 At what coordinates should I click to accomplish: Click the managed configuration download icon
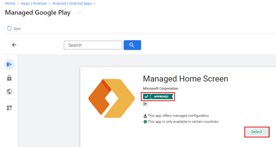point(145,116)
